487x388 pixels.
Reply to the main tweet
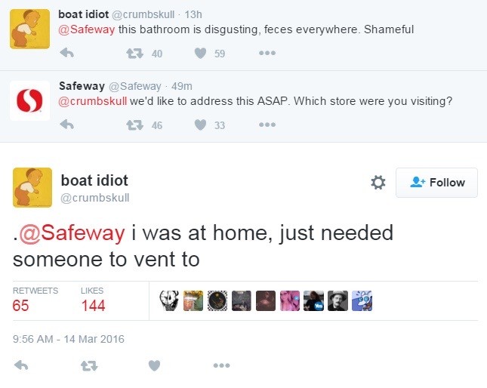[x=21, y=365]
